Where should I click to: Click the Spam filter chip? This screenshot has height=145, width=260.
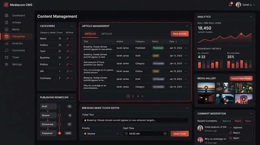pos(248,121)
